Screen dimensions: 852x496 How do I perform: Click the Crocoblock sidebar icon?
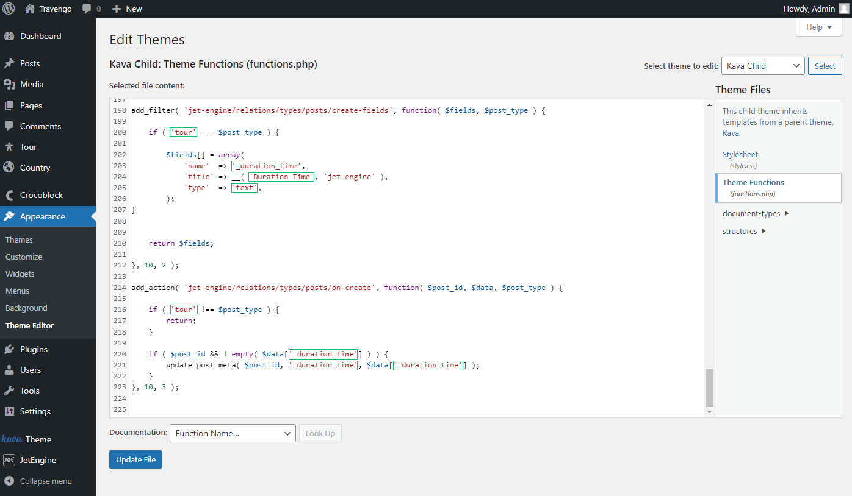(9, 195)
